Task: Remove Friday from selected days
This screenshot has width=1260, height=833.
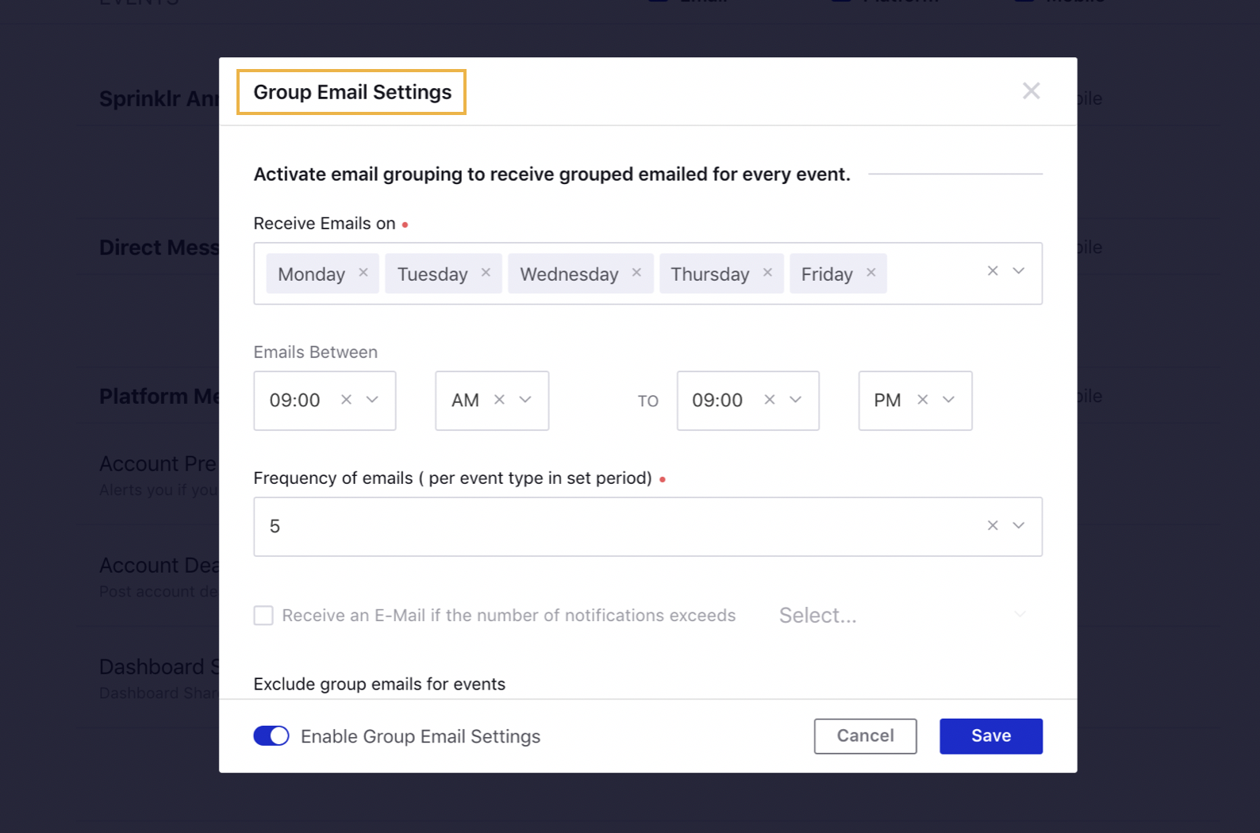Action: 870,272
